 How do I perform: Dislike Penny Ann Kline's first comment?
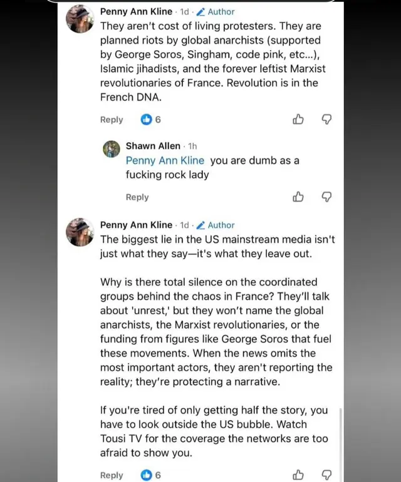point(326,120)
